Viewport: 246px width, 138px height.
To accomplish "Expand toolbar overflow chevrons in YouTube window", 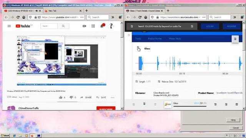I will point(113,17).
